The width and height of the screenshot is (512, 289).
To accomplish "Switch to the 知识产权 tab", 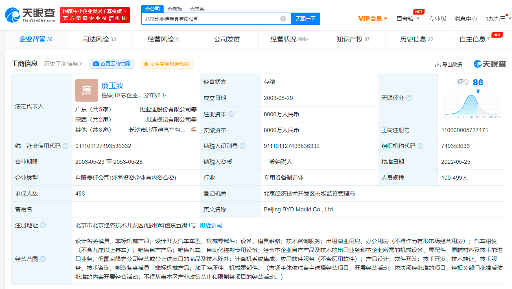I will pos(354,39).
